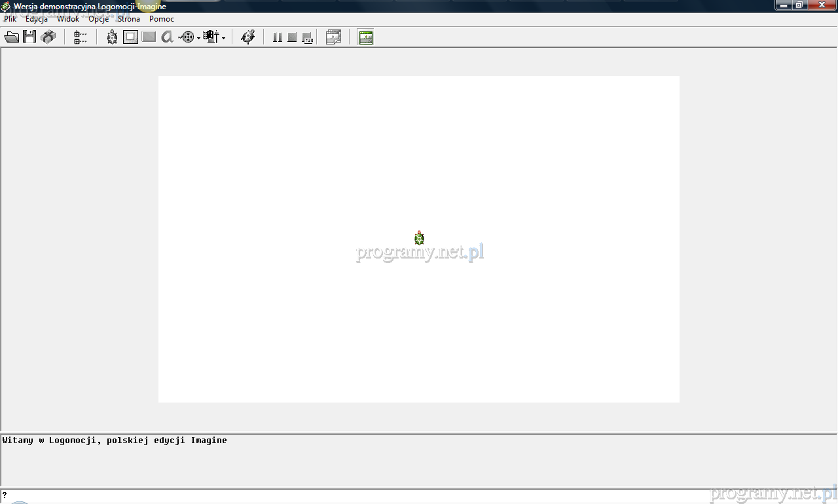Open the Plik menu
This screenshot has width=838, height=504.
[10, 19]
